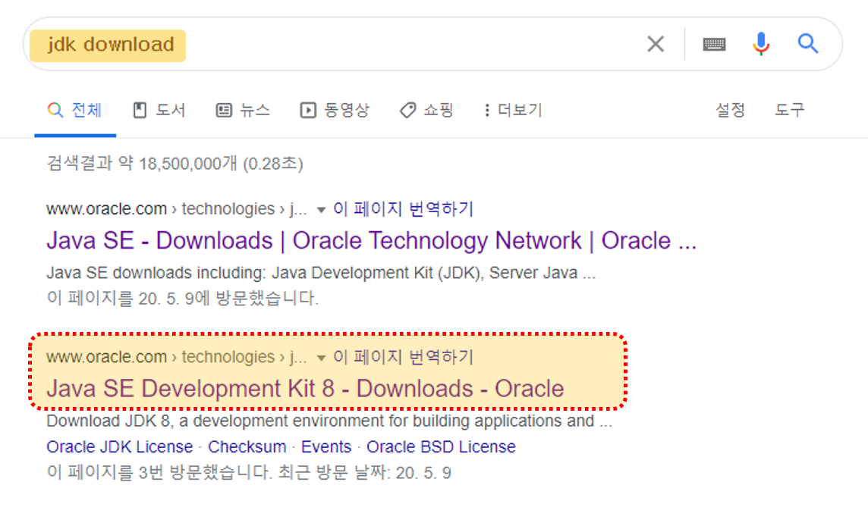Viewport: 868px width, 507px height.
Task: Open 설정 search settings
Action: pos(730,110)
